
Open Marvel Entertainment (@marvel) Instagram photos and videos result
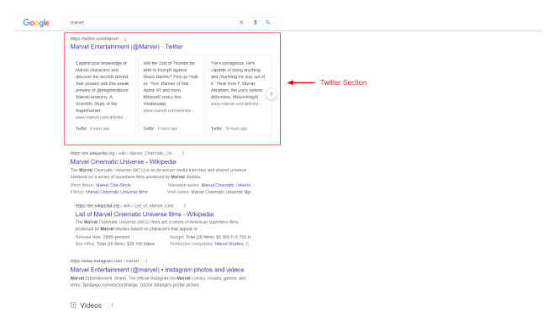pyautogui.click(x=157, y=270)
